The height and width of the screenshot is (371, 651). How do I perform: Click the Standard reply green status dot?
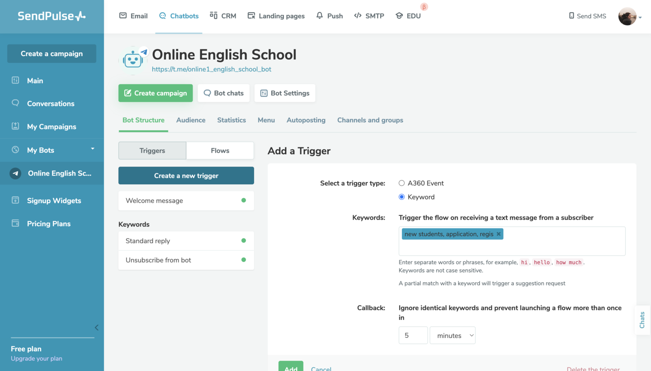(244, 241)
